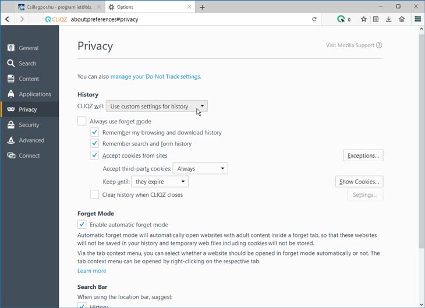Viewport: 425px width, 308px height.
Task: Click the forward navigation arrow
Action: 22,19
